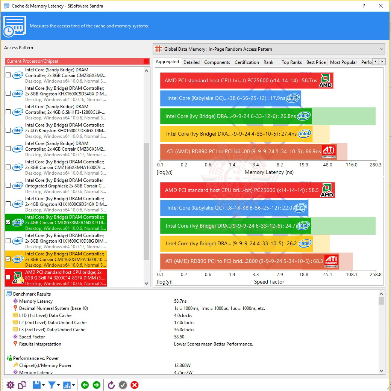Click the refresh results icon

111,385
